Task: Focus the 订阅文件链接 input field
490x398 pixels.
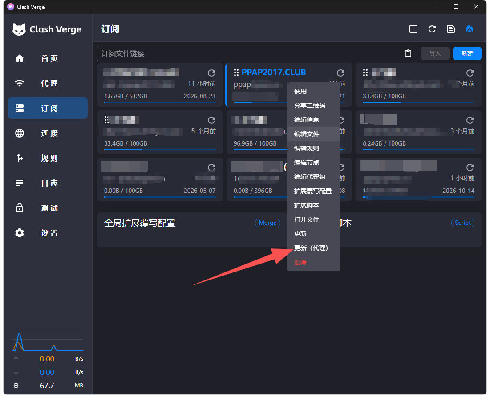Action: tap(250, 53)
